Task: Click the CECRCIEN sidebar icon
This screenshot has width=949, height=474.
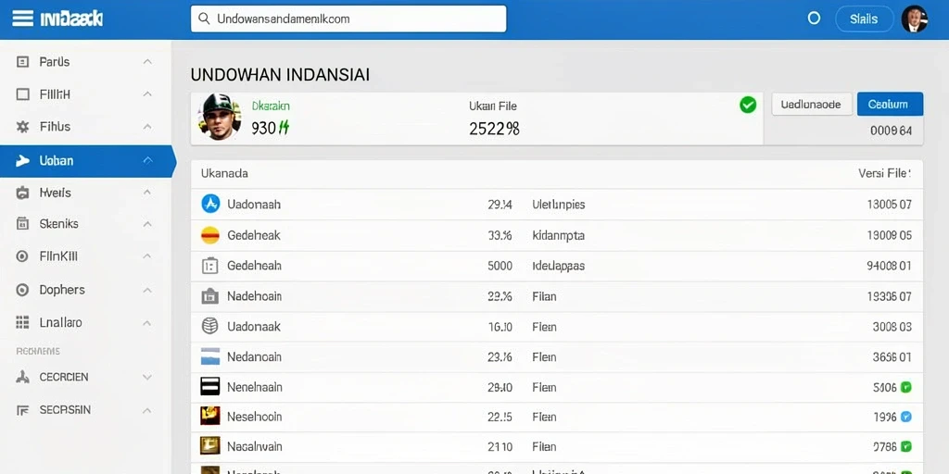Action: pos(22,378)
